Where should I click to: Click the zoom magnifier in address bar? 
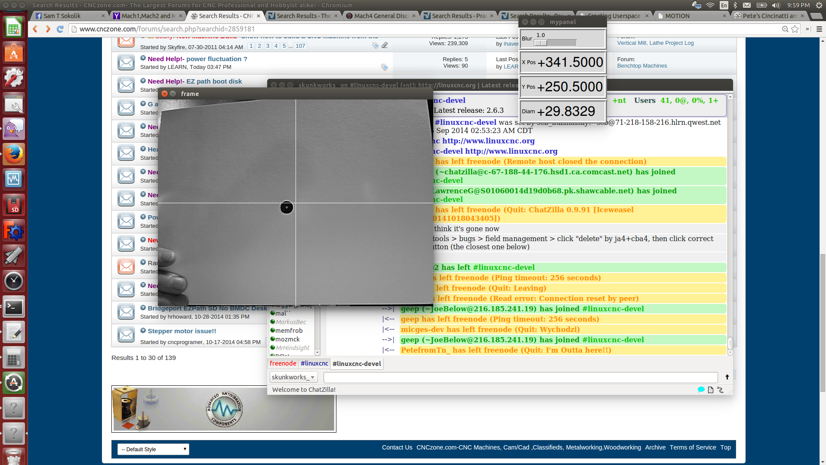785,29
